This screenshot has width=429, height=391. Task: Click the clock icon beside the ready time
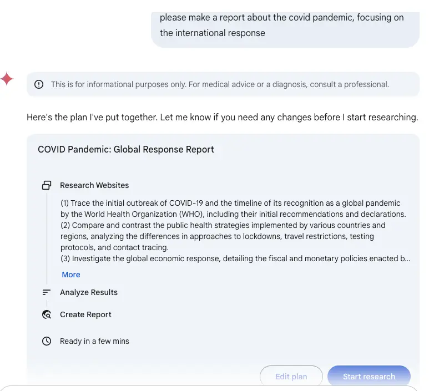pos(47,341)
